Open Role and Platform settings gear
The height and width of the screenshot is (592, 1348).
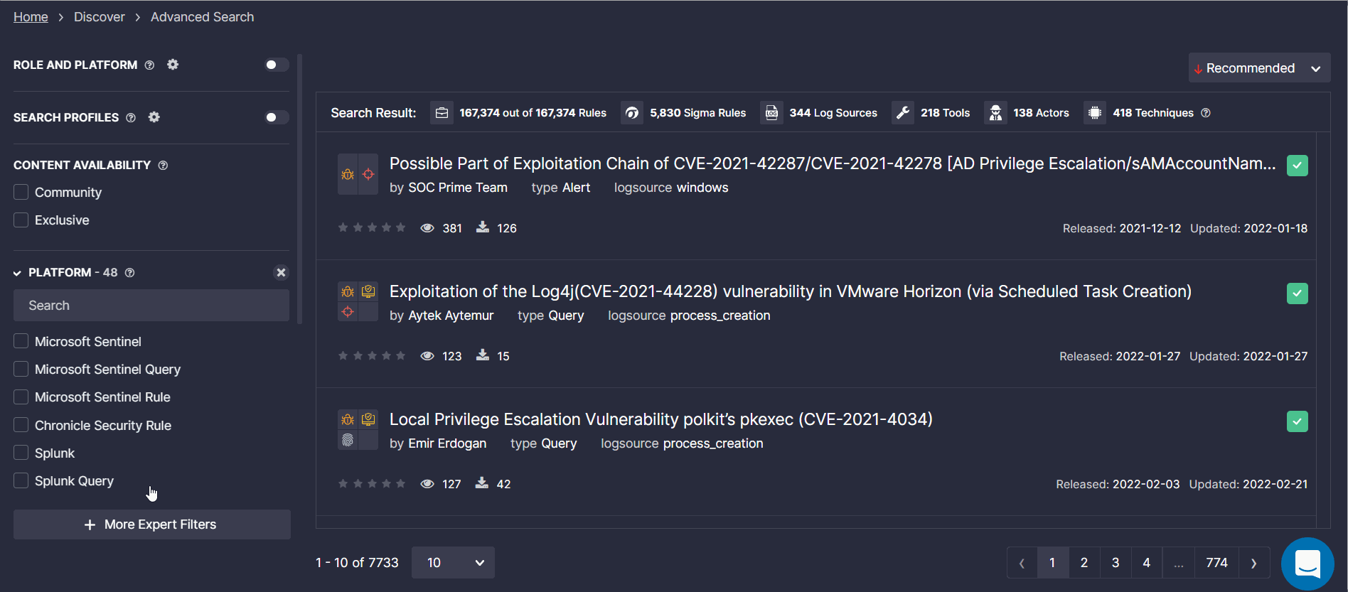173,65
